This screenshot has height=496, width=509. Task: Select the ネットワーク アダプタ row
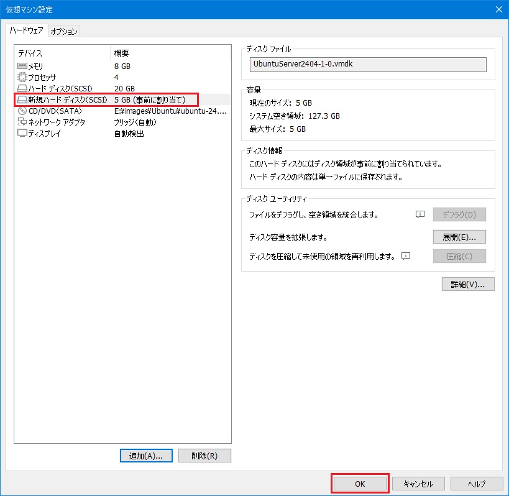coord(122,122)
